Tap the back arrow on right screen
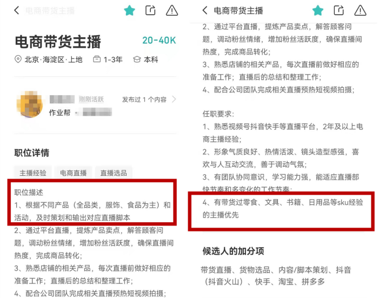 [205, 10]
